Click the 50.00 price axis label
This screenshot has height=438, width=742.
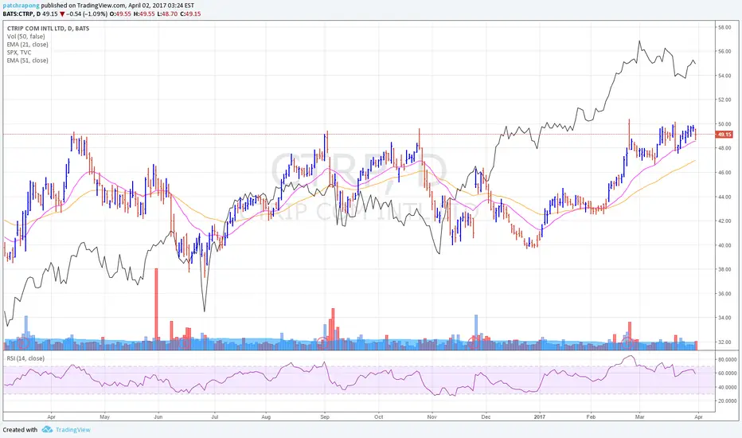(x=724, y=124)
